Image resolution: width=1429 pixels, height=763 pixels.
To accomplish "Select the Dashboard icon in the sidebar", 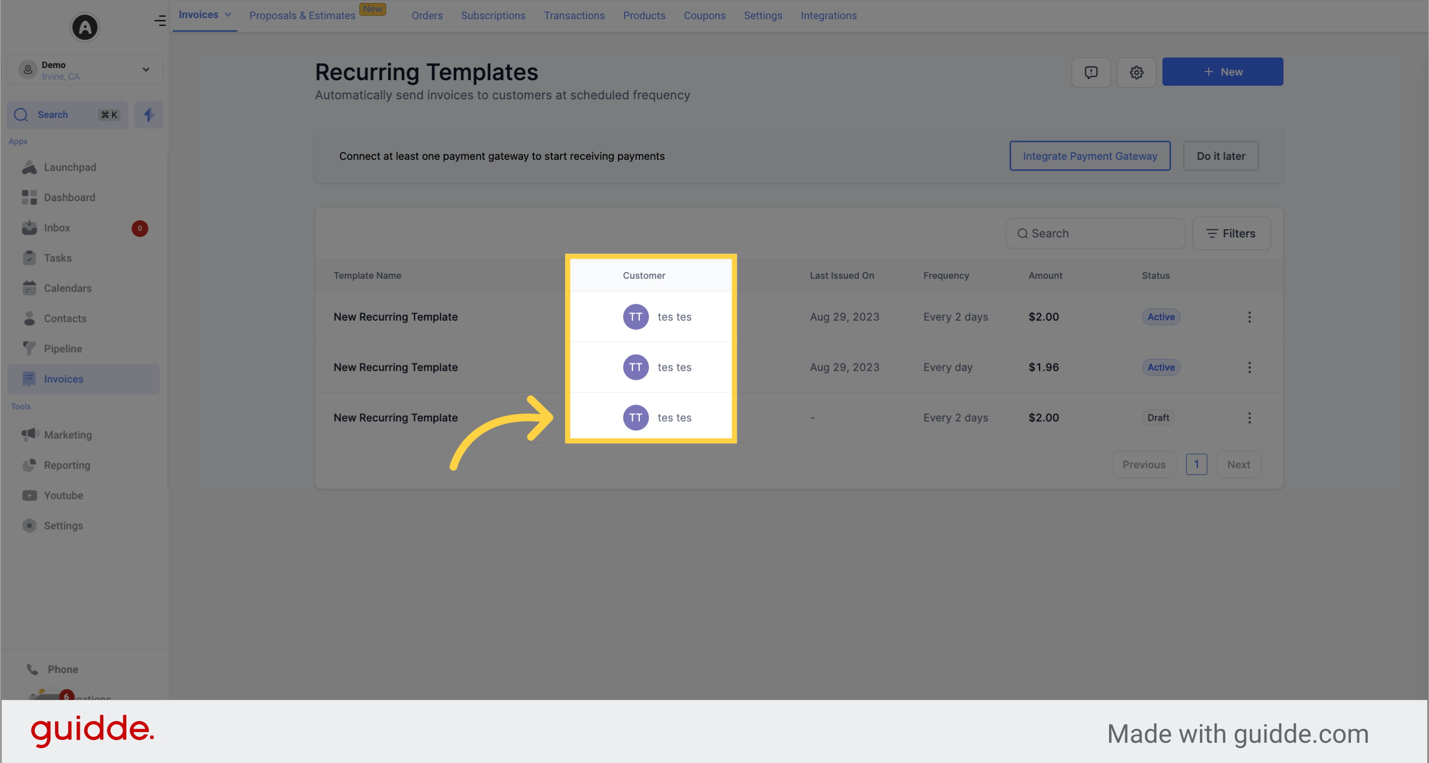I will pyautogui.click(x=30, y=197).
